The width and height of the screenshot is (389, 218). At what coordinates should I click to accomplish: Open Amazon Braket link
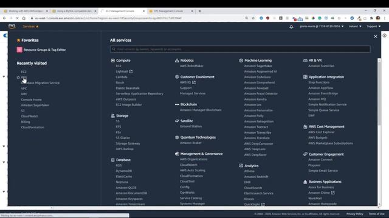tap(190, 143)
